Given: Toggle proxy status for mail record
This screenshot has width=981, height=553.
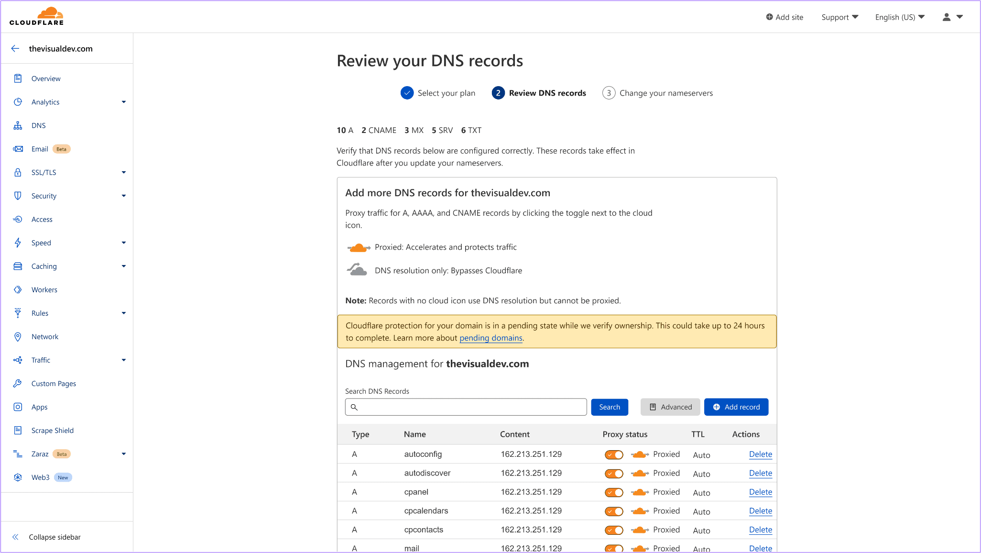Looking at the screenshot, I should coord(614,548).
